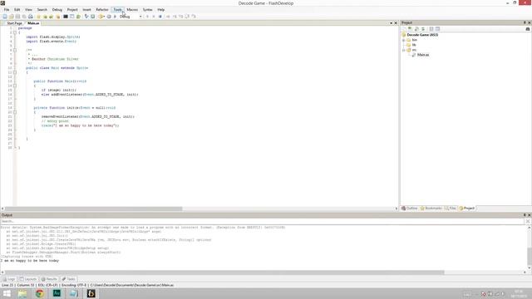Select the Main.as editor tab
The width and height of the screenshot is (532, 299).
coord(33,23)
